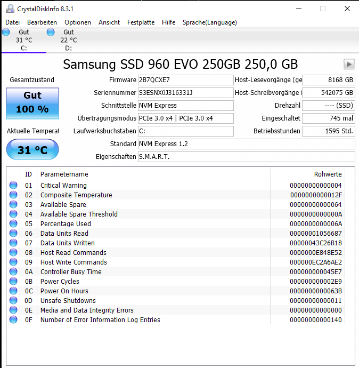Open the Bearbeiten menu
This screenshot has width=359, height=368.
(x=42, y=22)
